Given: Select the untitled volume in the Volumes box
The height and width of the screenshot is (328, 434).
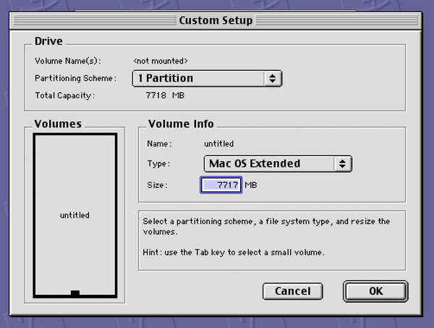Looking at the screenshot, I should [x=75, y=215].
